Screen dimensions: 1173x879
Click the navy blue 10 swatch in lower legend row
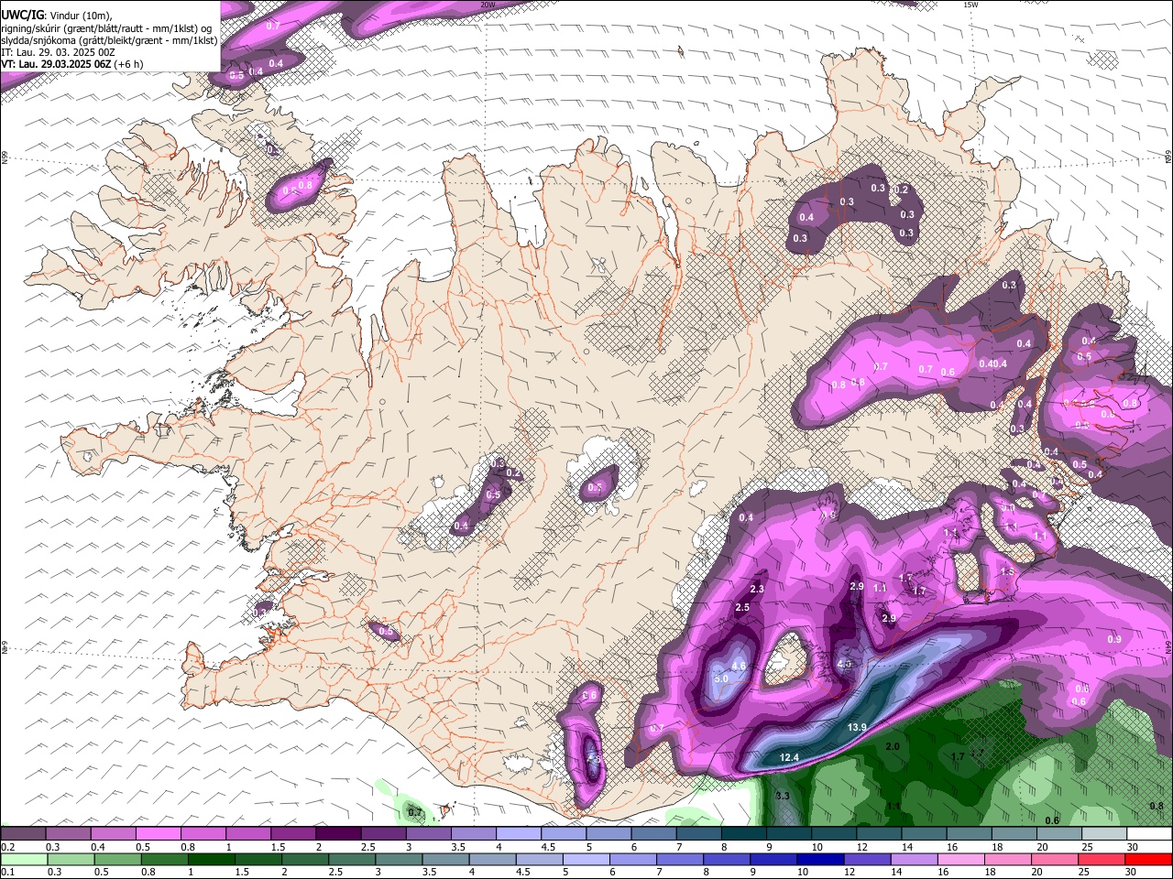click(x=820, y=859)
